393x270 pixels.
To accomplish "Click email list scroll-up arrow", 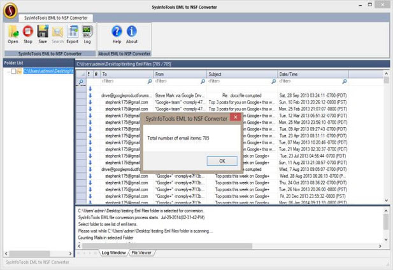I will point(386,74).
